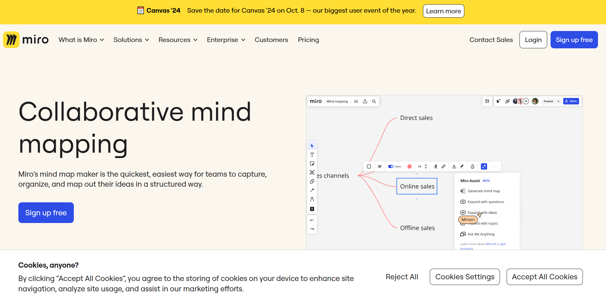Screen dimensions: 606x302
Task: Click the insert link icon
Action: [443, 166]
